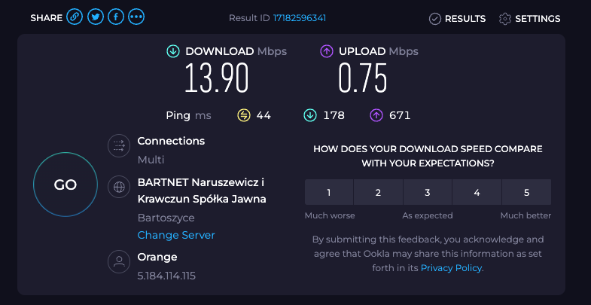Open the Settings gear icon
This screenshot has height=305, width=591.
pyautogui.click(x=504, y=19)
